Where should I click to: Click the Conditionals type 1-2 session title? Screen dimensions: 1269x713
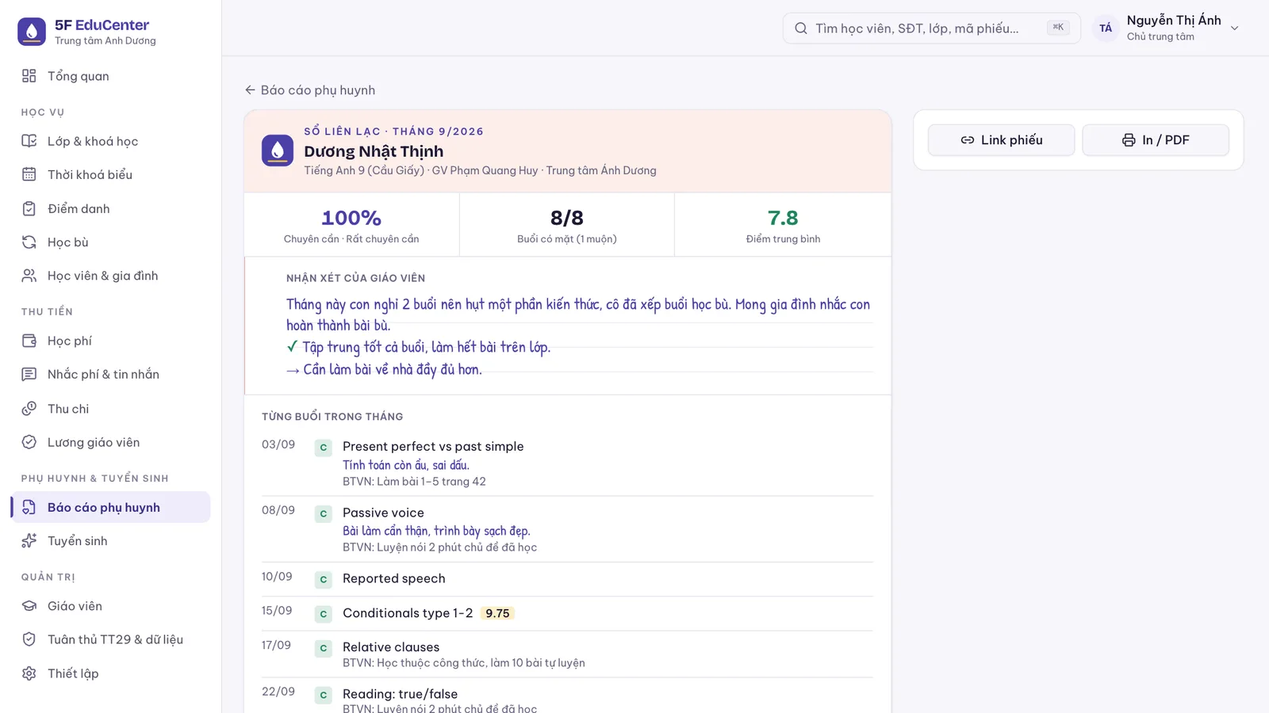408,613
